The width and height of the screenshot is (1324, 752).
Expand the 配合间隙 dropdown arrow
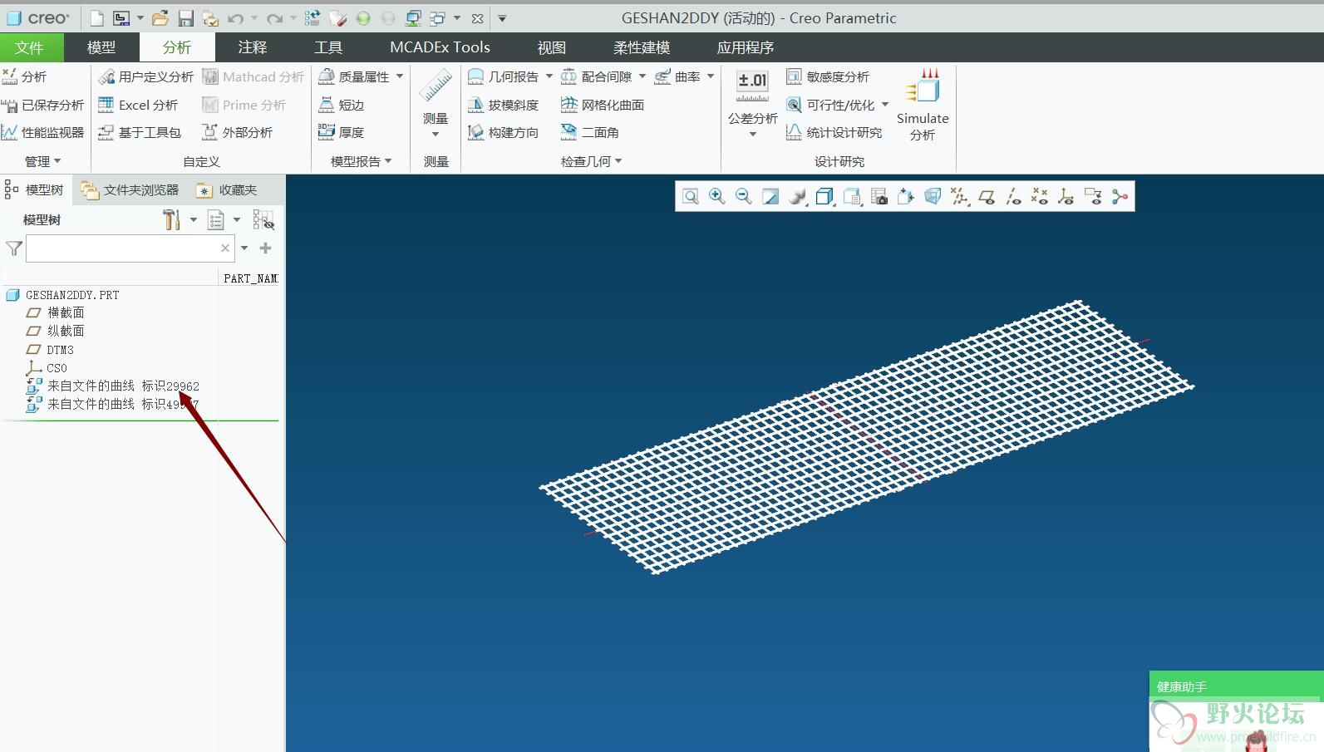click(642, 76)
